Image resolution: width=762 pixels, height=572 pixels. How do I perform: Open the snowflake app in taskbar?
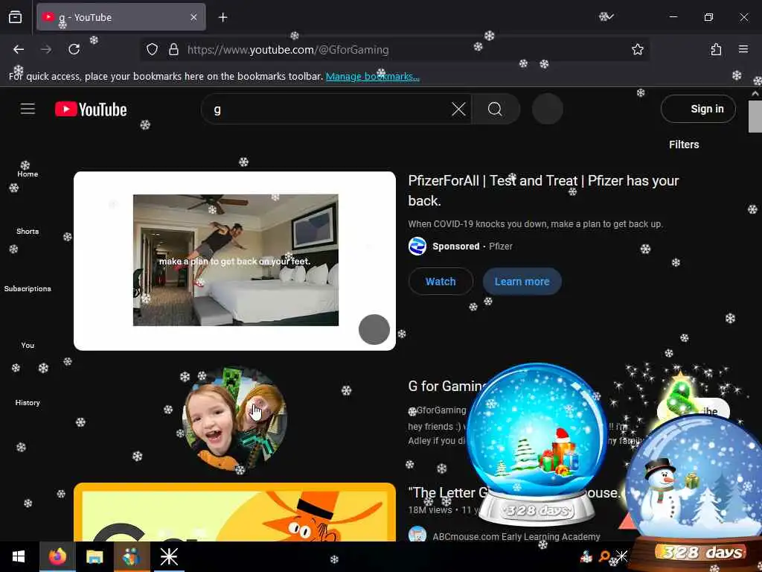[x=169, y=556]
